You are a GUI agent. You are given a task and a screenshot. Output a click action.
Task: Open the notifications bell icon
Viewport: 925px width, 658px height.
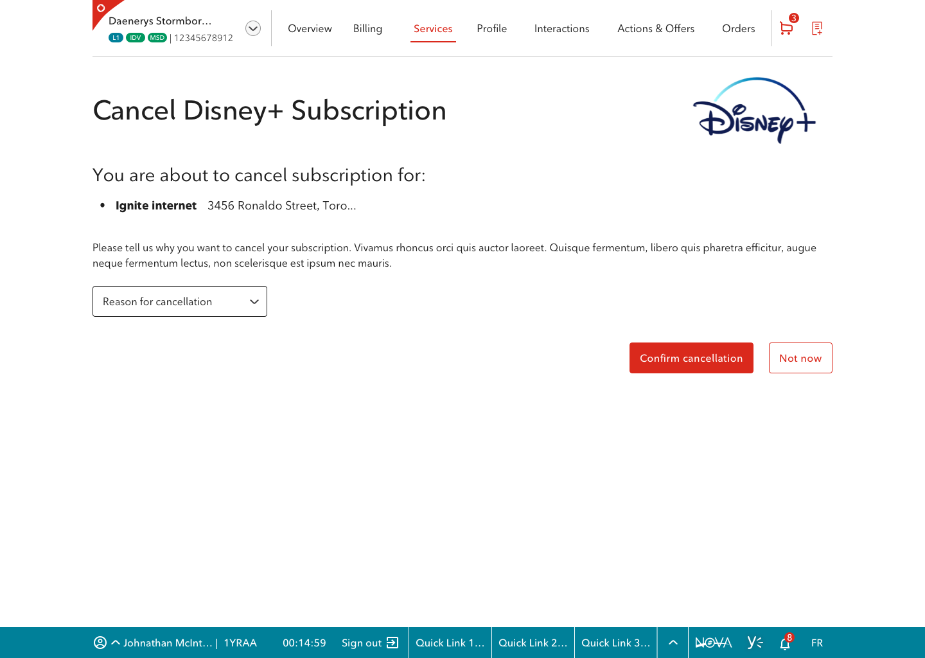[785, 643]
